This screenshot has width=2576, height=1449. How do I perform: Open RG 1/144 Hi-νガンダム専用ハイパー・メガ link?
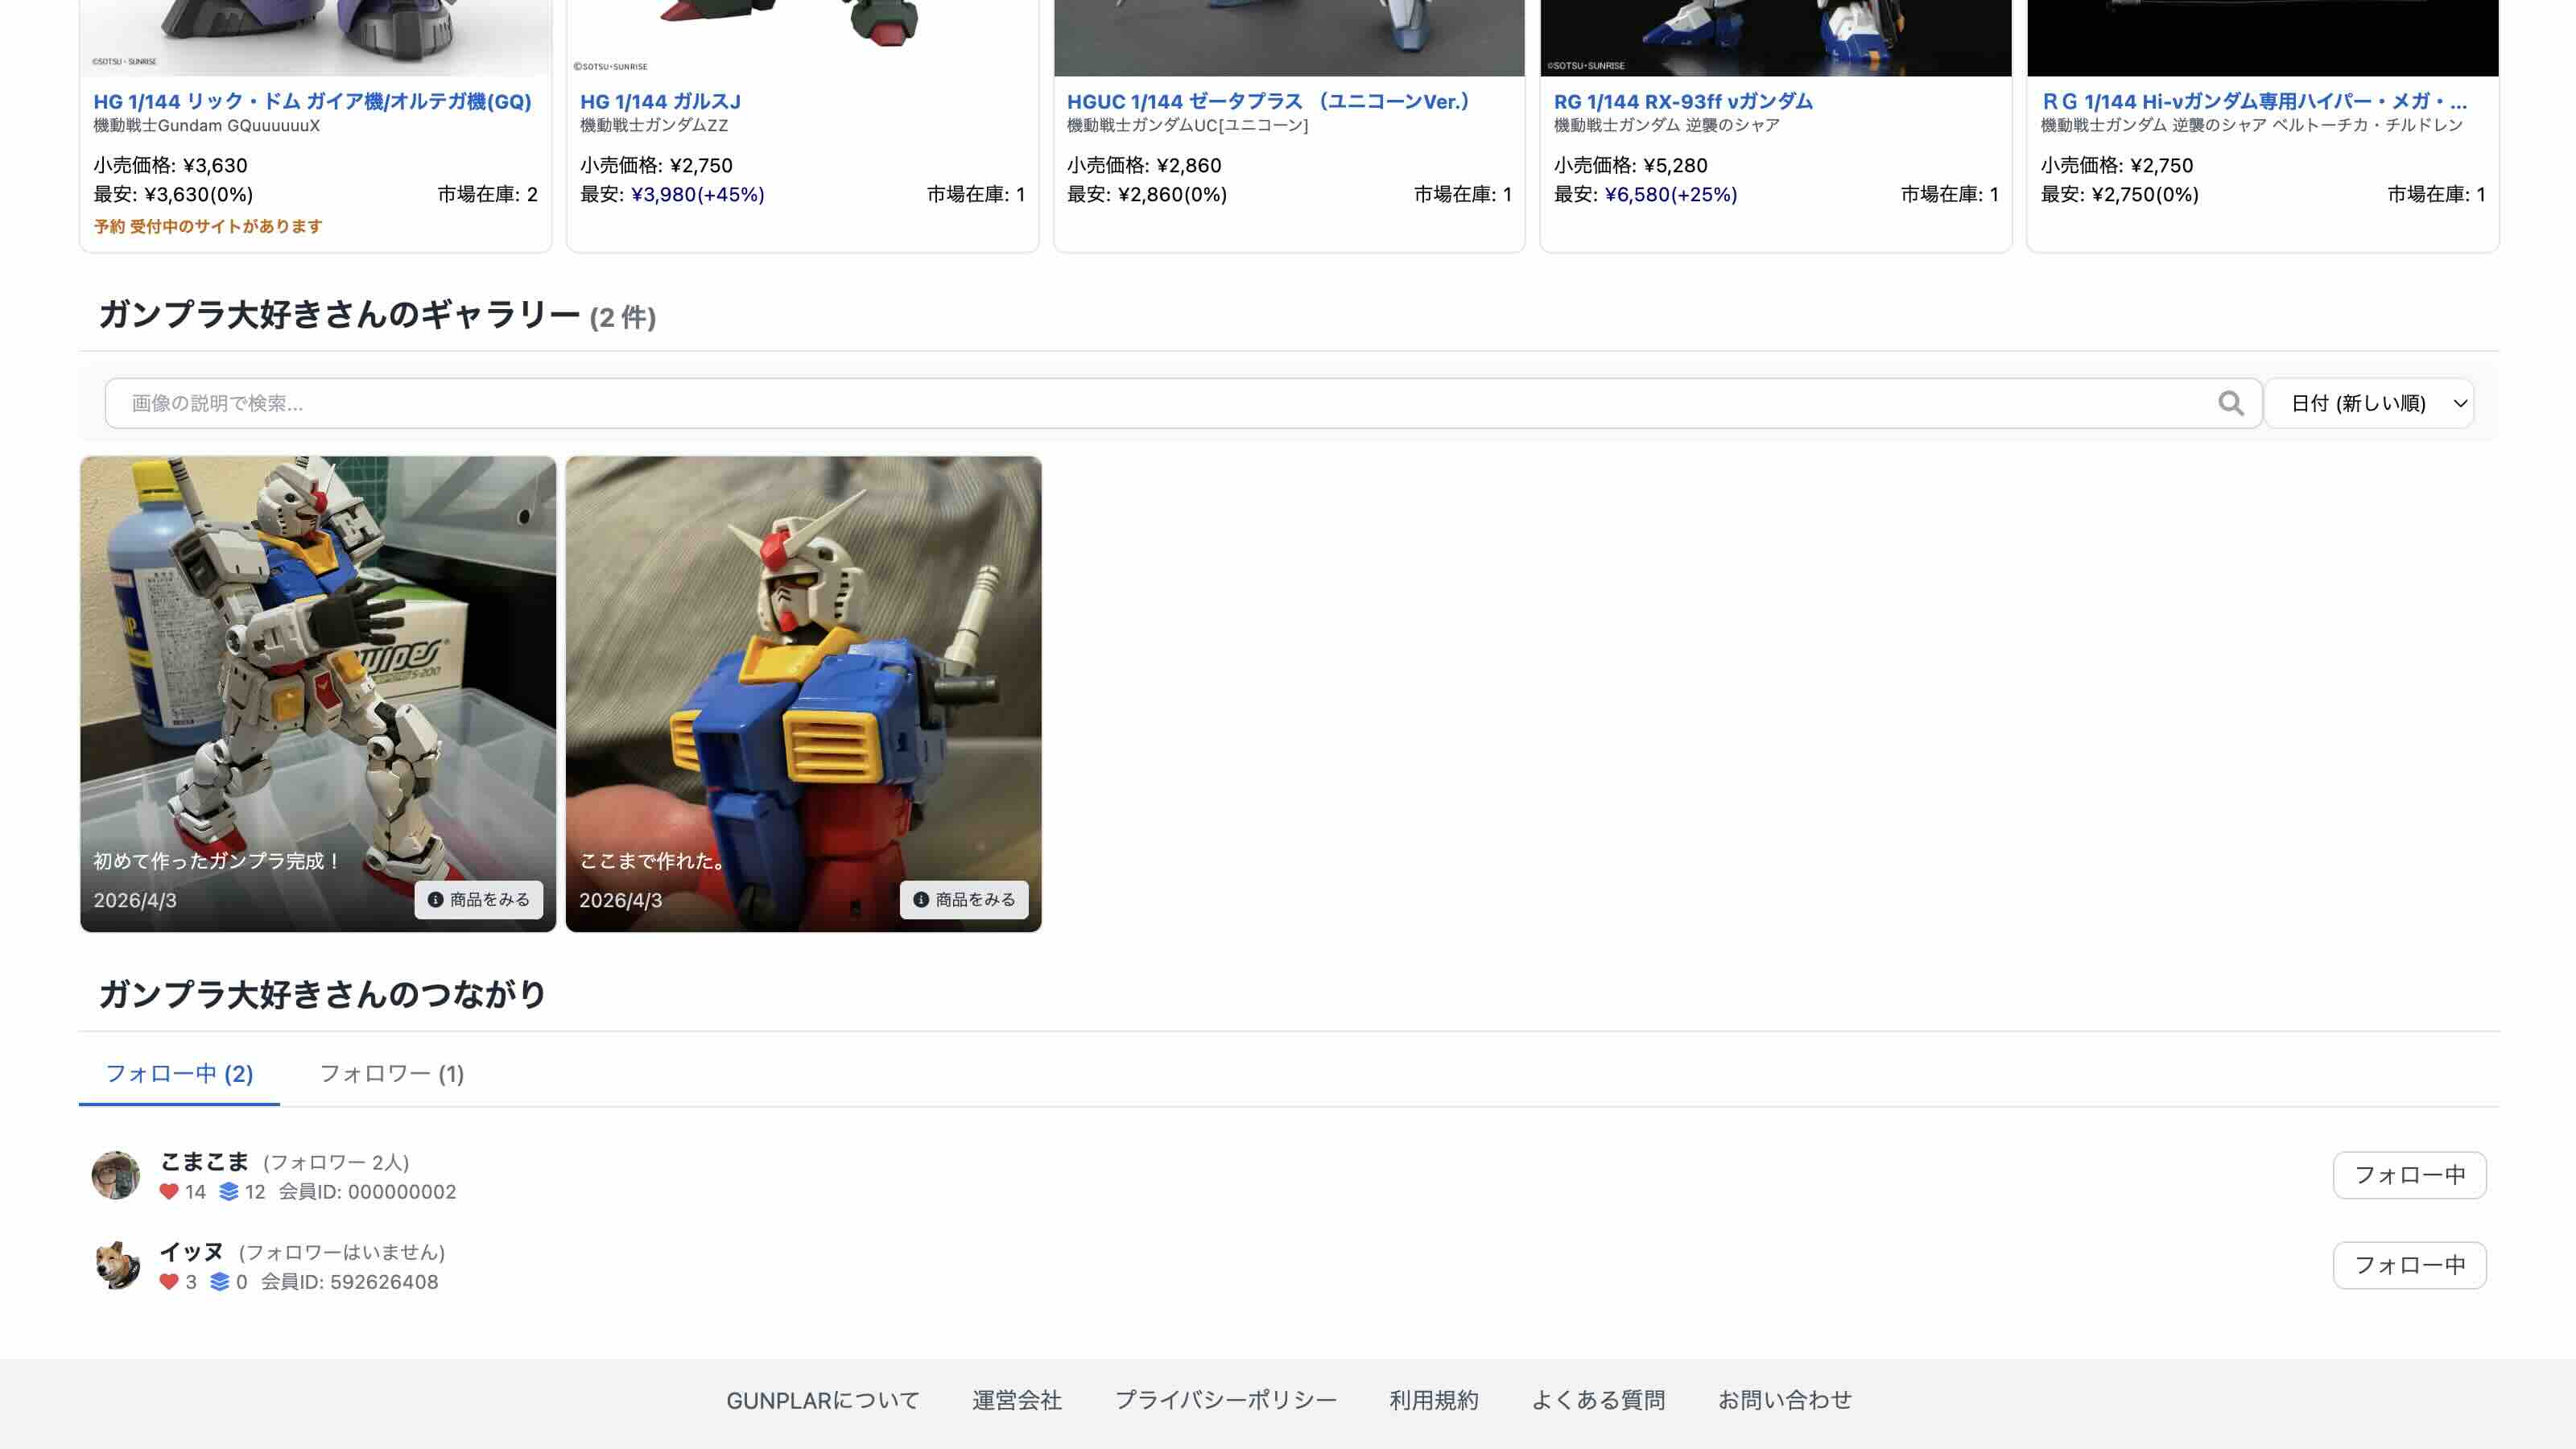point(2254,101)
